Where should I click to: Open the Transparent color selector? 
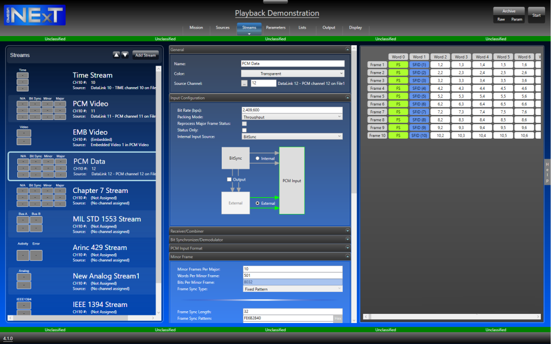(x=293, y=73)
